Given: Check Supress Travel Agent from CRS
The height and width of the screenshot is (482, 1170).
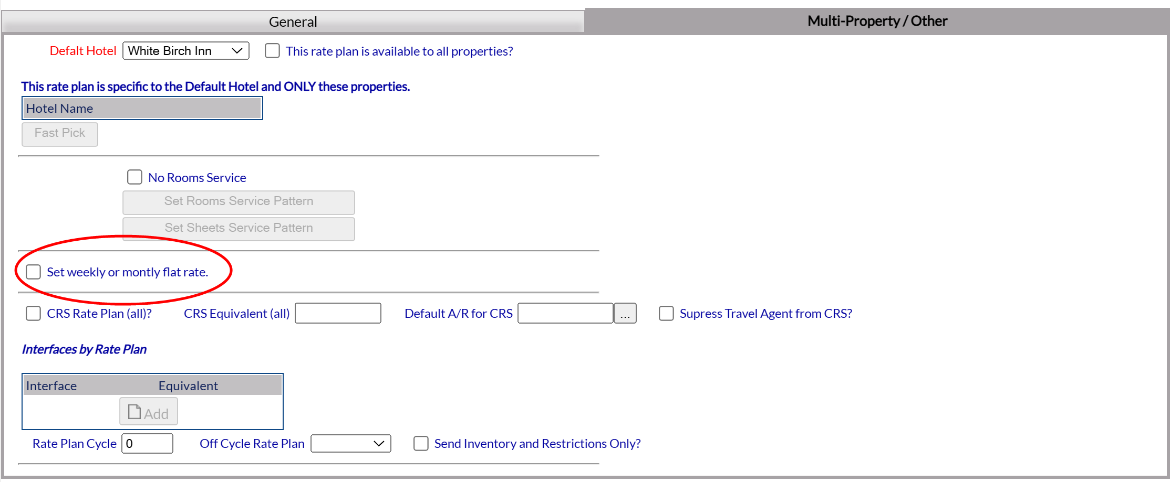Looking at the screenshot, I should (666, 313).
